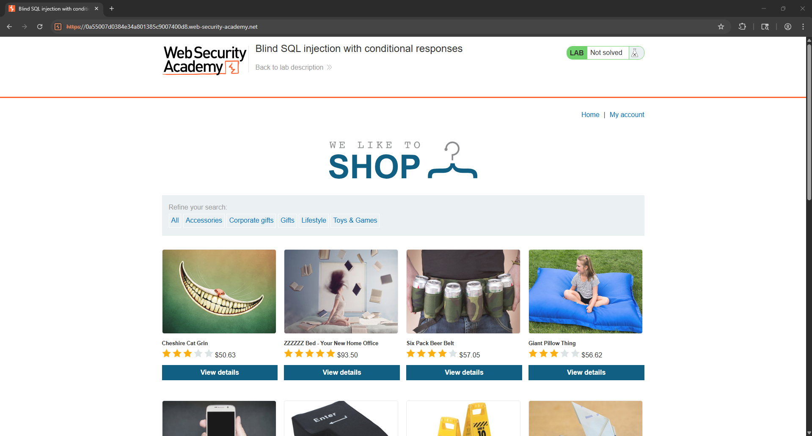Filter products by Accessories category
The height and width of the screenshot is (436, 812).
pos(204,221)
